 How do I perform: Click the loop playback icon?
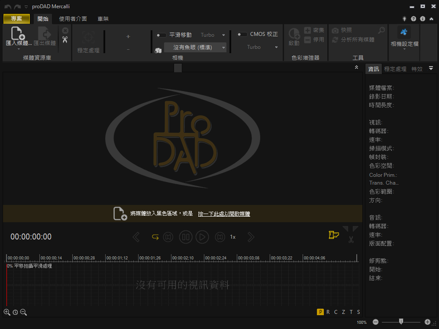pyautogui.click(x=155, y=237)
